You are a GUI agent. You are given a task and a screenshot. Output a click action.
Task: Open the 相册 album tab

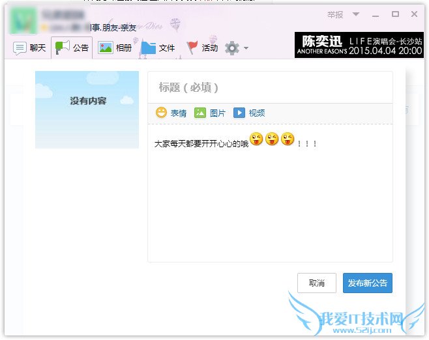click(115, 48)
